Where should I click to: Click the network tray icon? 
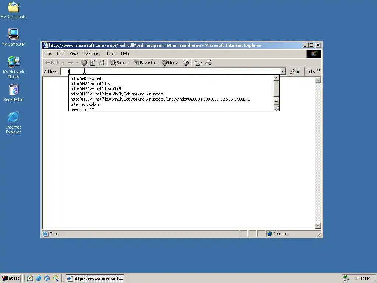tap(346, 278)
